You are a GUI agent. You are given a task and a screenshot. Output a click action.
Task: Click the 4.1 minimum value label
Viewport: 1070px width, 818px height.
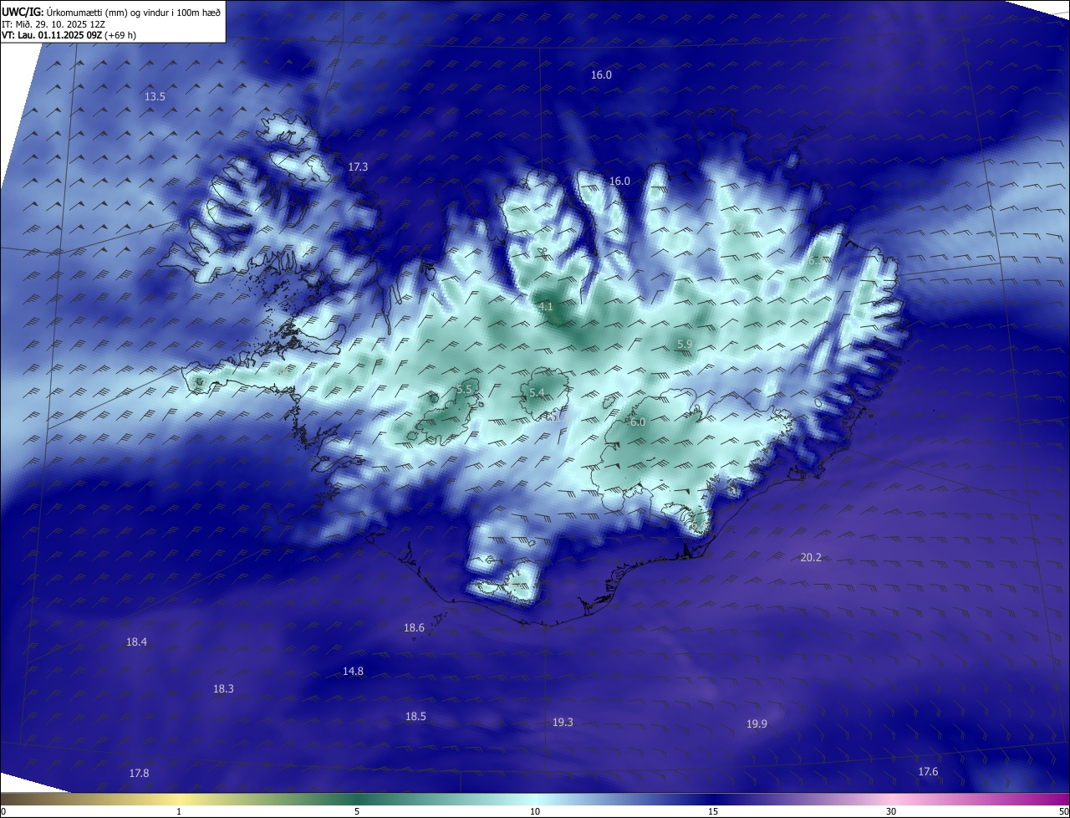[x=546, y=307]
